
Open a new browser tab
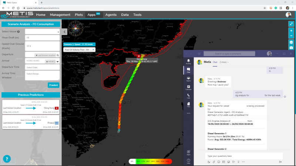[41, 3]
